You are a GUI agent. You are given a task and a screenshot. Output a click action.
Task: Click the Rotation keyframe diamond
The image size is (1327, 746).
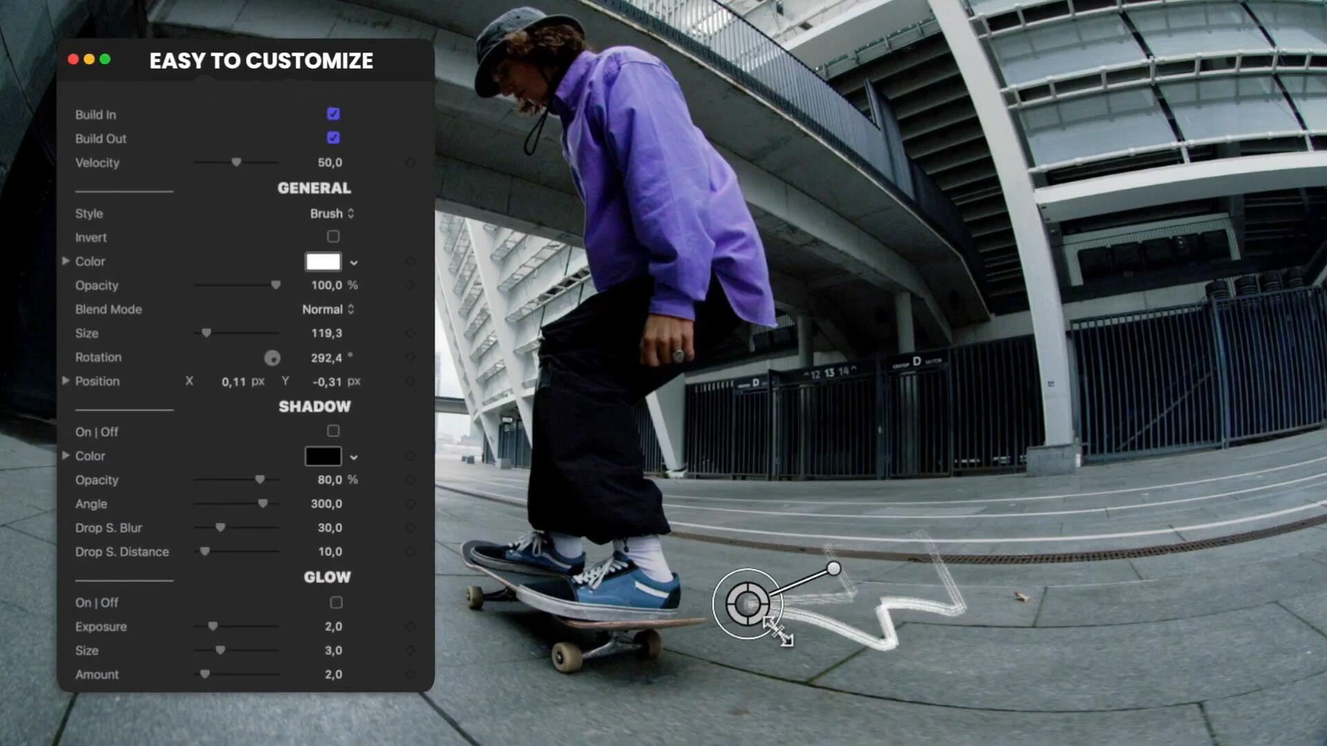pos(411,358)
